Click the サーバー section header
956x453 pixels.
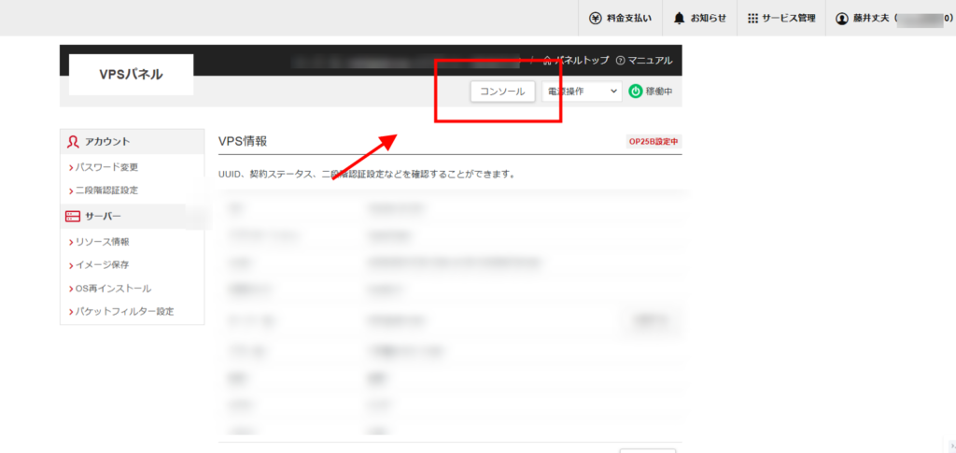pos(133,217)
